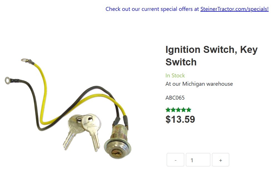Click the $13.59 price
Viewport: 277px width, 170px height.
tap(180, 119)
